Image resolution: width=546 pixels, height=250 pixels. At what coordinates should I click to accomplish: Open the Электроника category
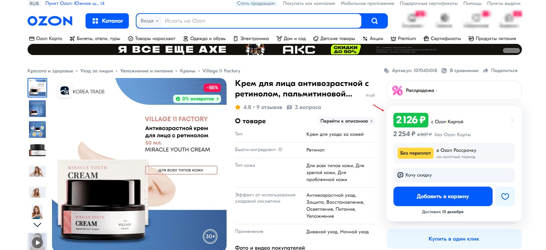coord(251,39)
